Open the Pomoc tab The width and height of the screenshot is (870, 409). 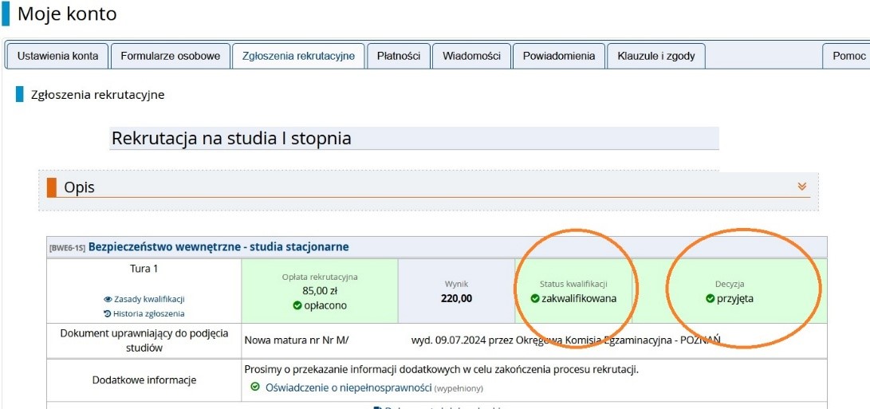tap(848, 56)
